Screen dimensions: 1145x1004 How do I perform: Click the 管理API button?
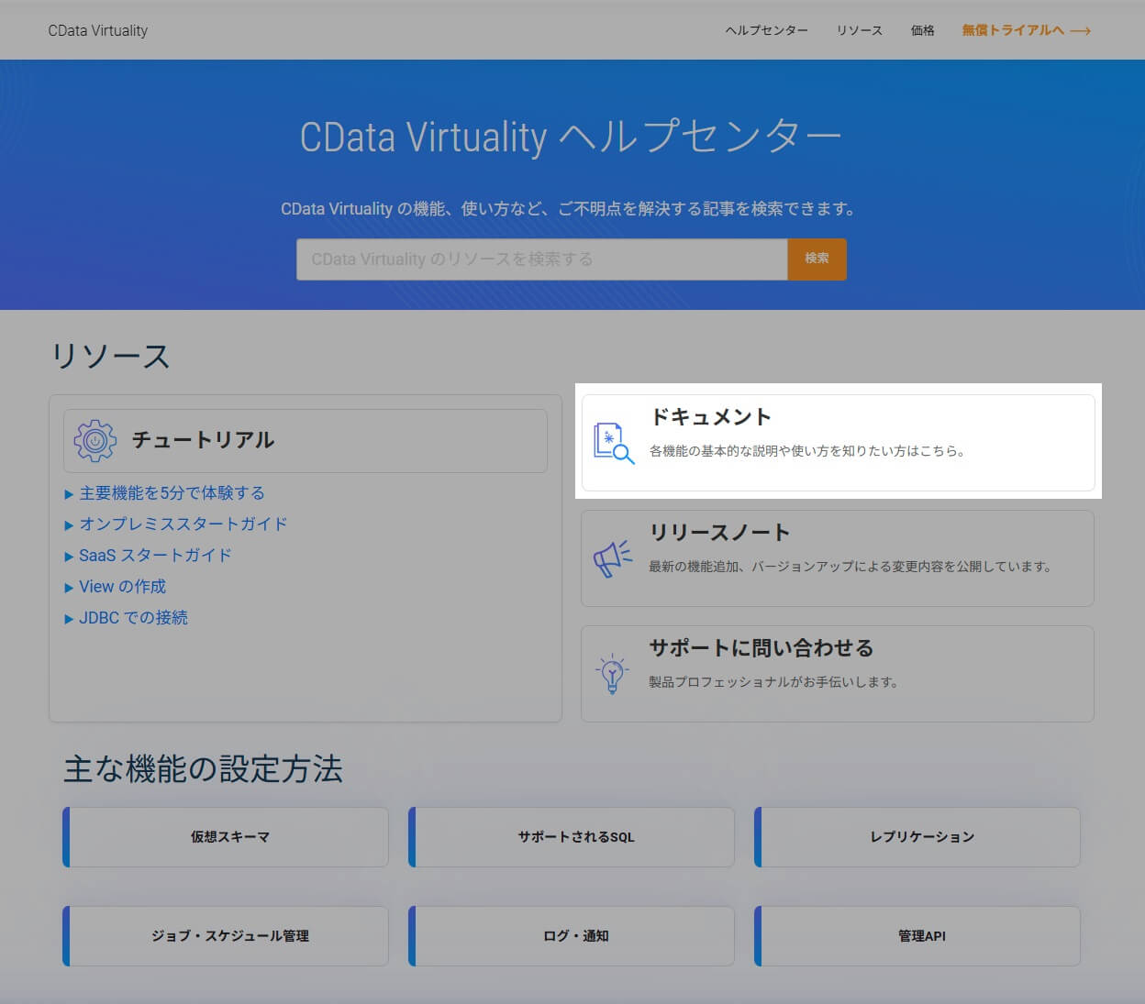(917, 936)
